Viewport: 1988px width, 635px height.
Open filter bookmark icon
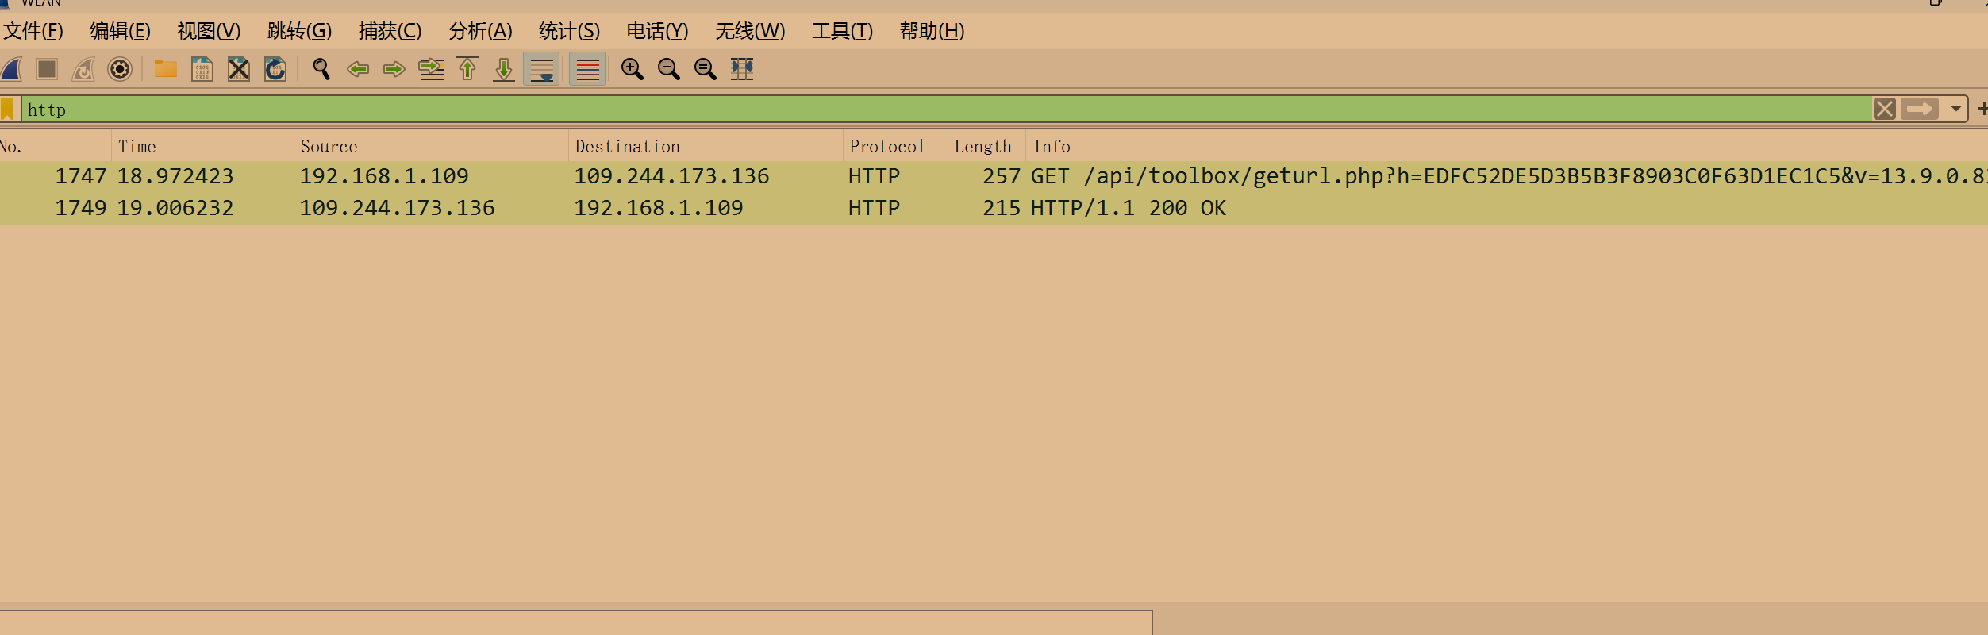(x=8, y=110)
